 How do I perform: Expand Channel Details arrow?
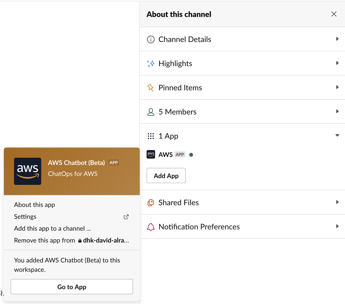(337, 39)
